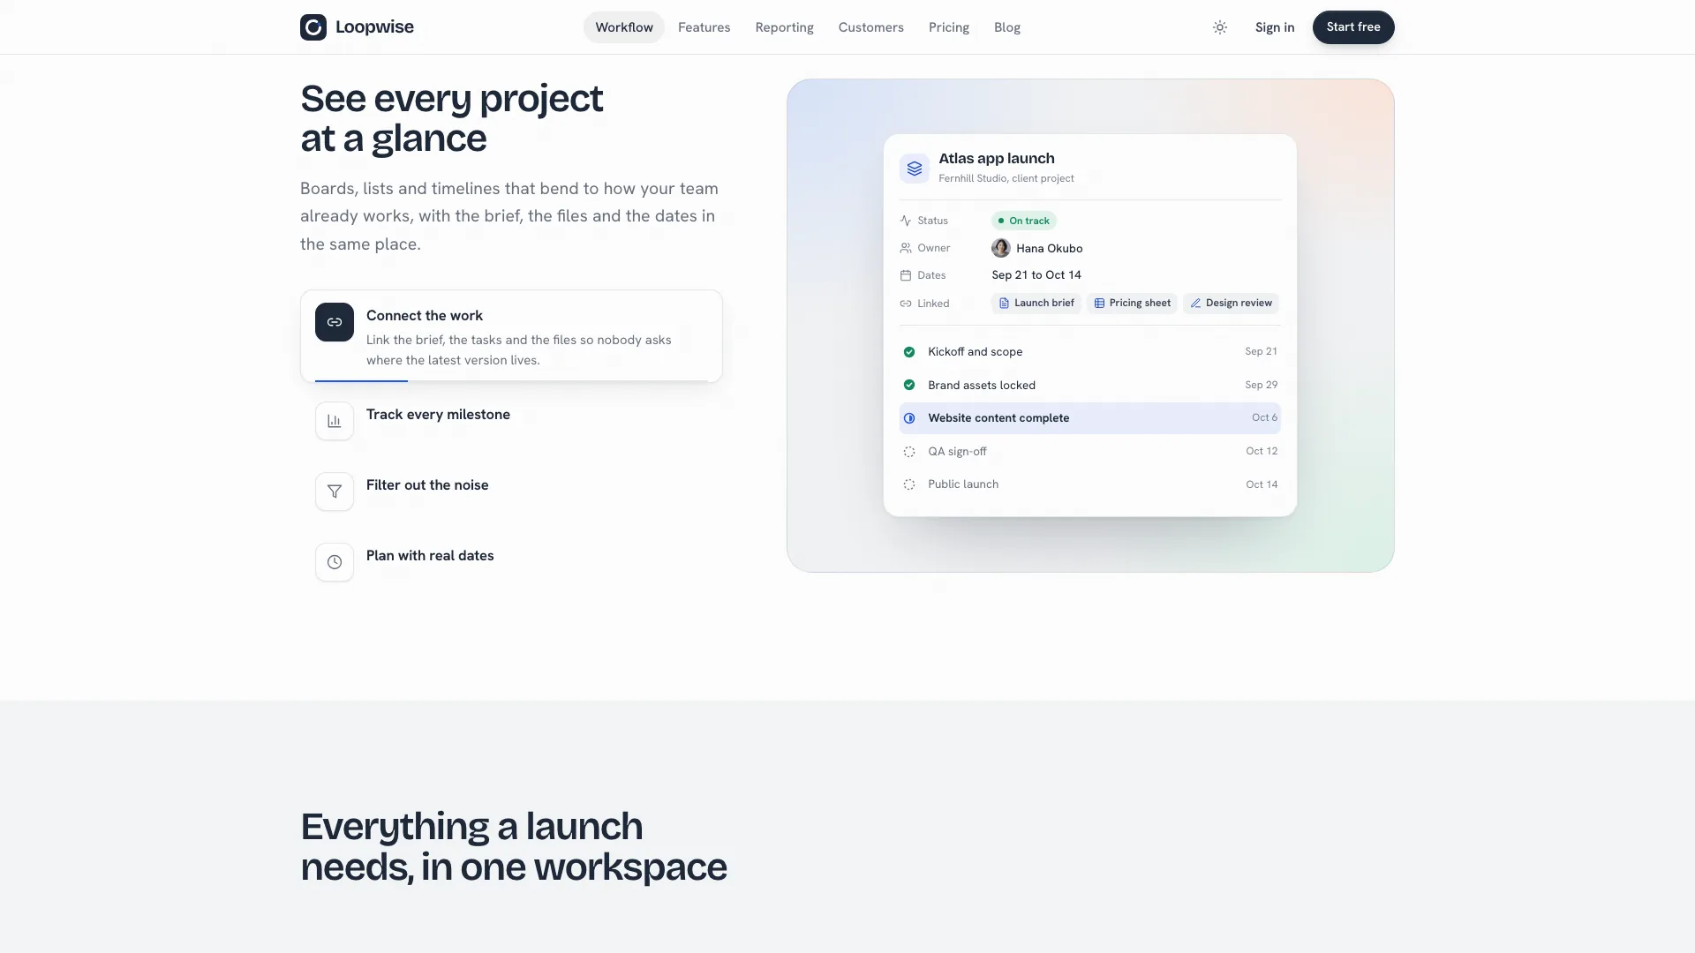The height and width of the screenshot is (953, 1695).
Task: Click the Atlas app launch title
Action: (997, 159)
